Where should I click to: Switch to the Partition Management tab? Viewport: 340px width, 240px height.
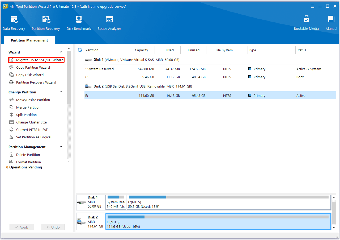(29, 40)
